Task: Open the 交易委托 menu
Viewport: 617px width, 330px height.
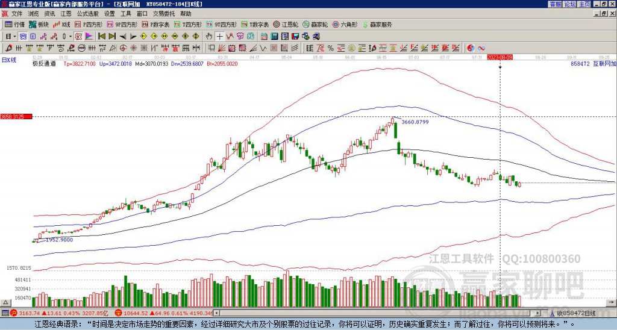Action: [x=164, y=13]
